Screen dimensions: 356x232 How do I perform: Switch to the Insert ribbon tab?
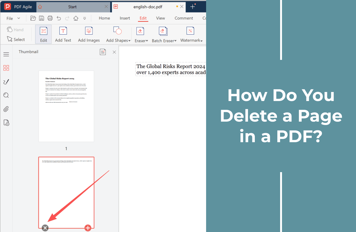tap(125, 18)
